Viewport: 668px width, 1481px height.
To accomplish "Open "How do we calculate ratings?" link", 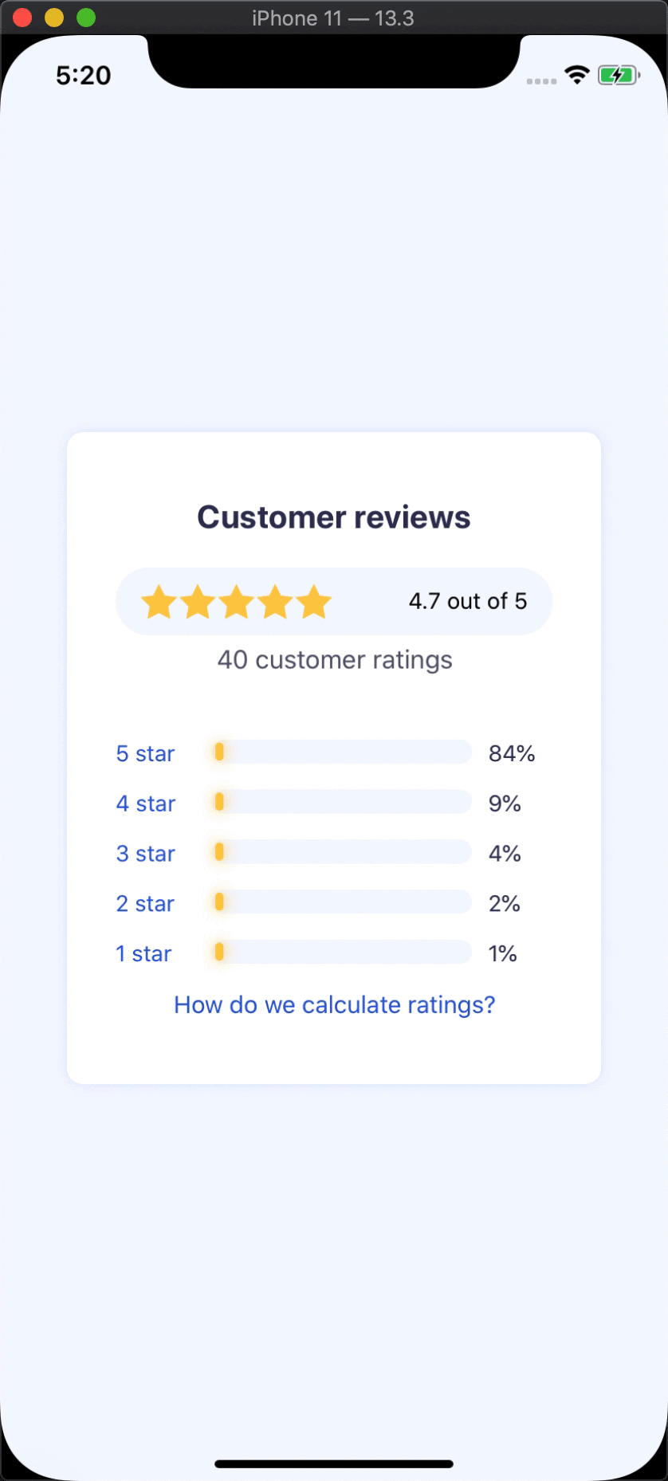I will point(334,1005).
